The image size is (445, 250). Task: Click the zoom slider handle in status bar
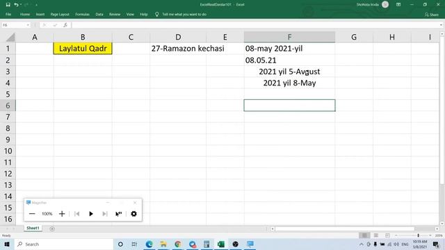[418, 235]
